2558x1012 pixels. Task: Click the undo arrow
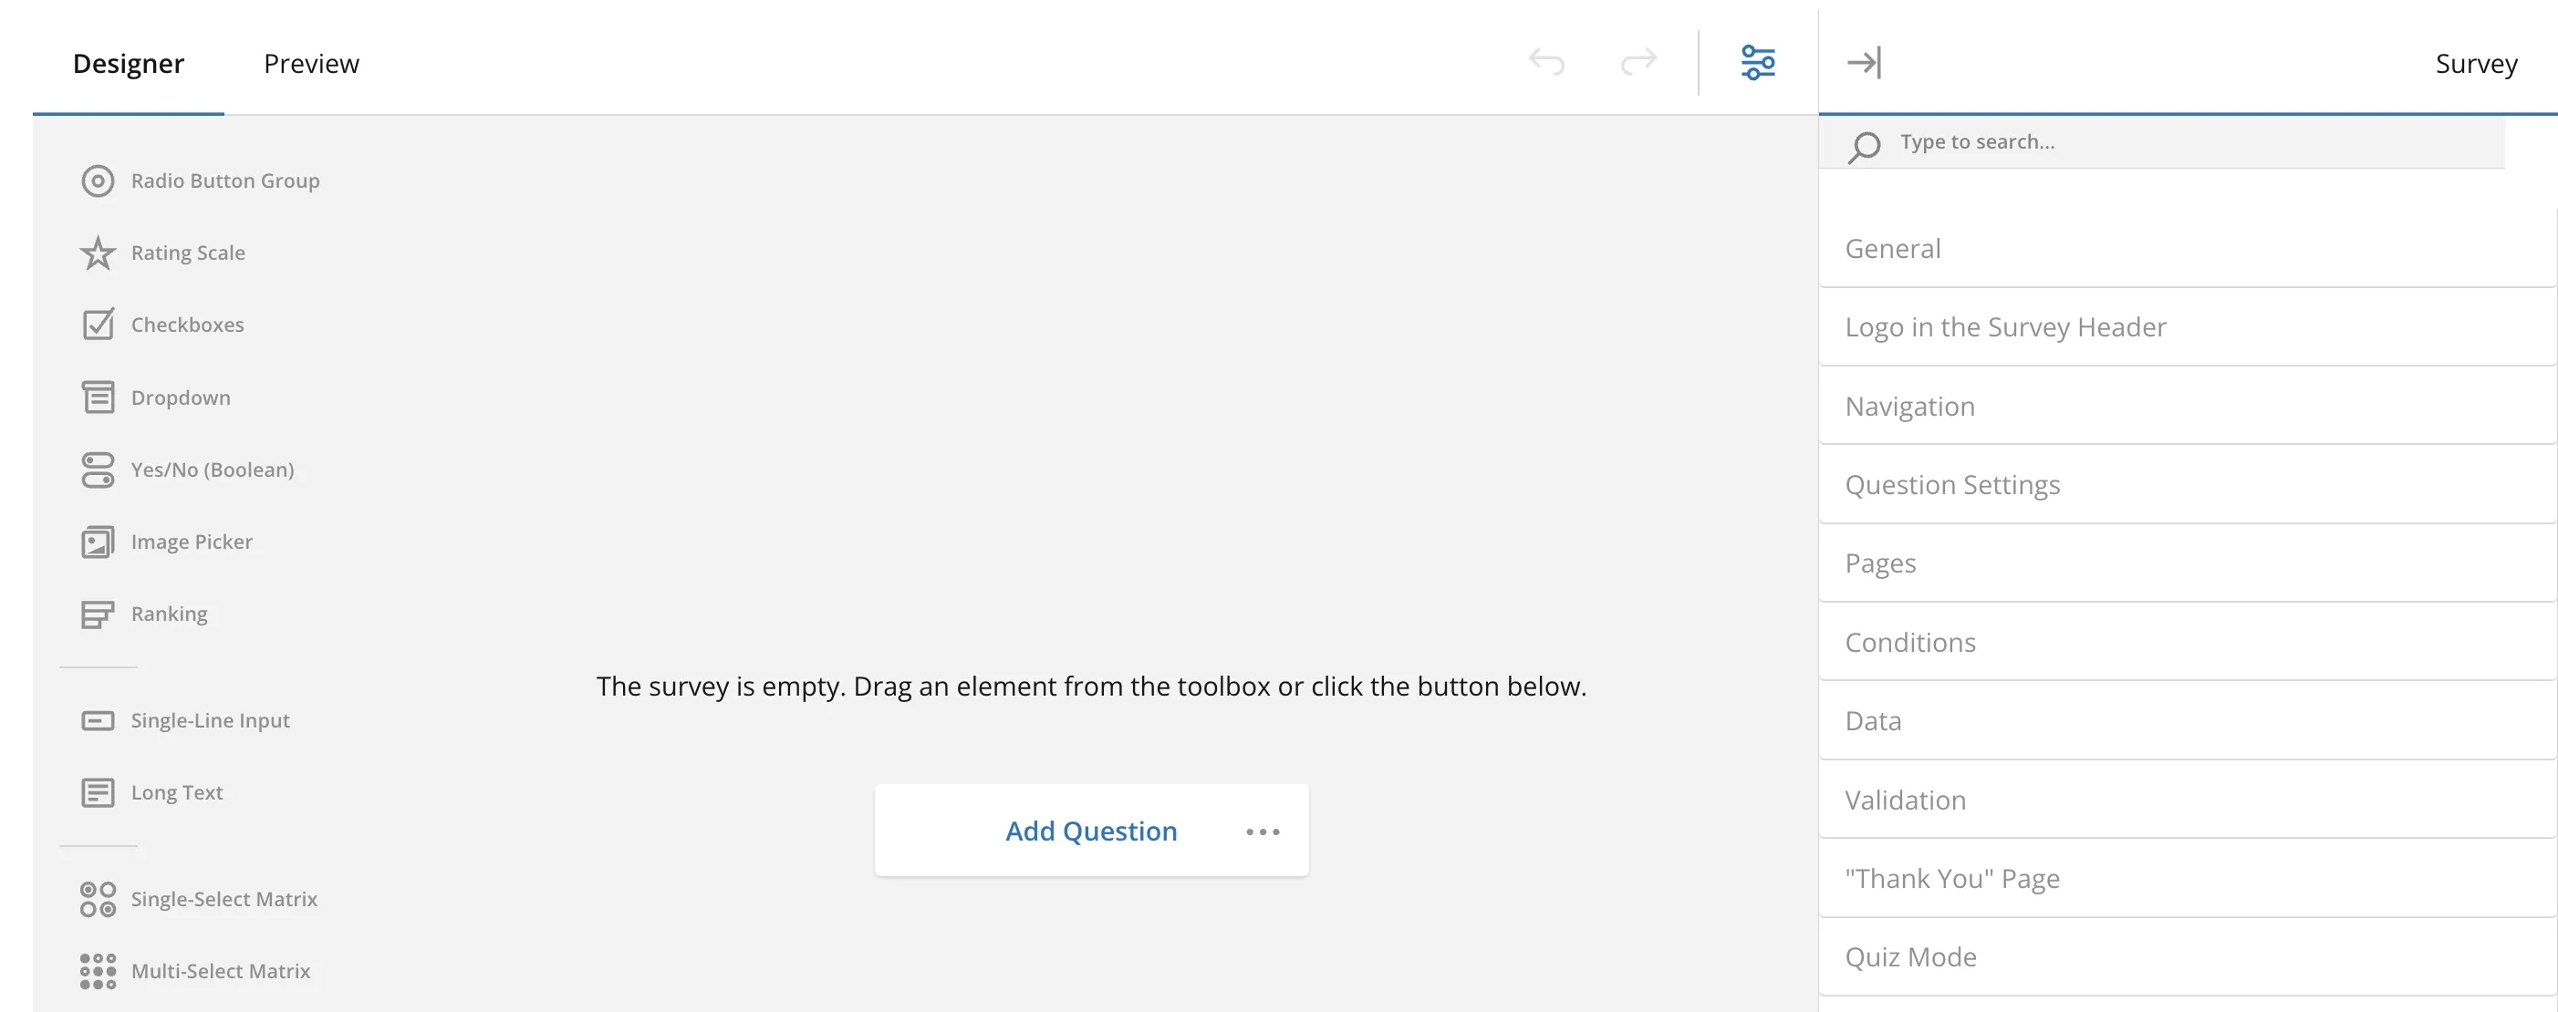pos(1546,63)
